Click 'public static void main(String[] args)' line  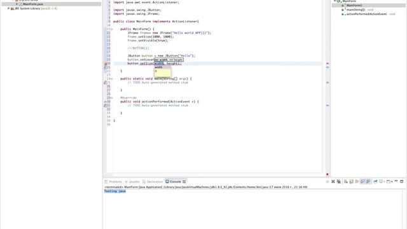coord(156,79)
